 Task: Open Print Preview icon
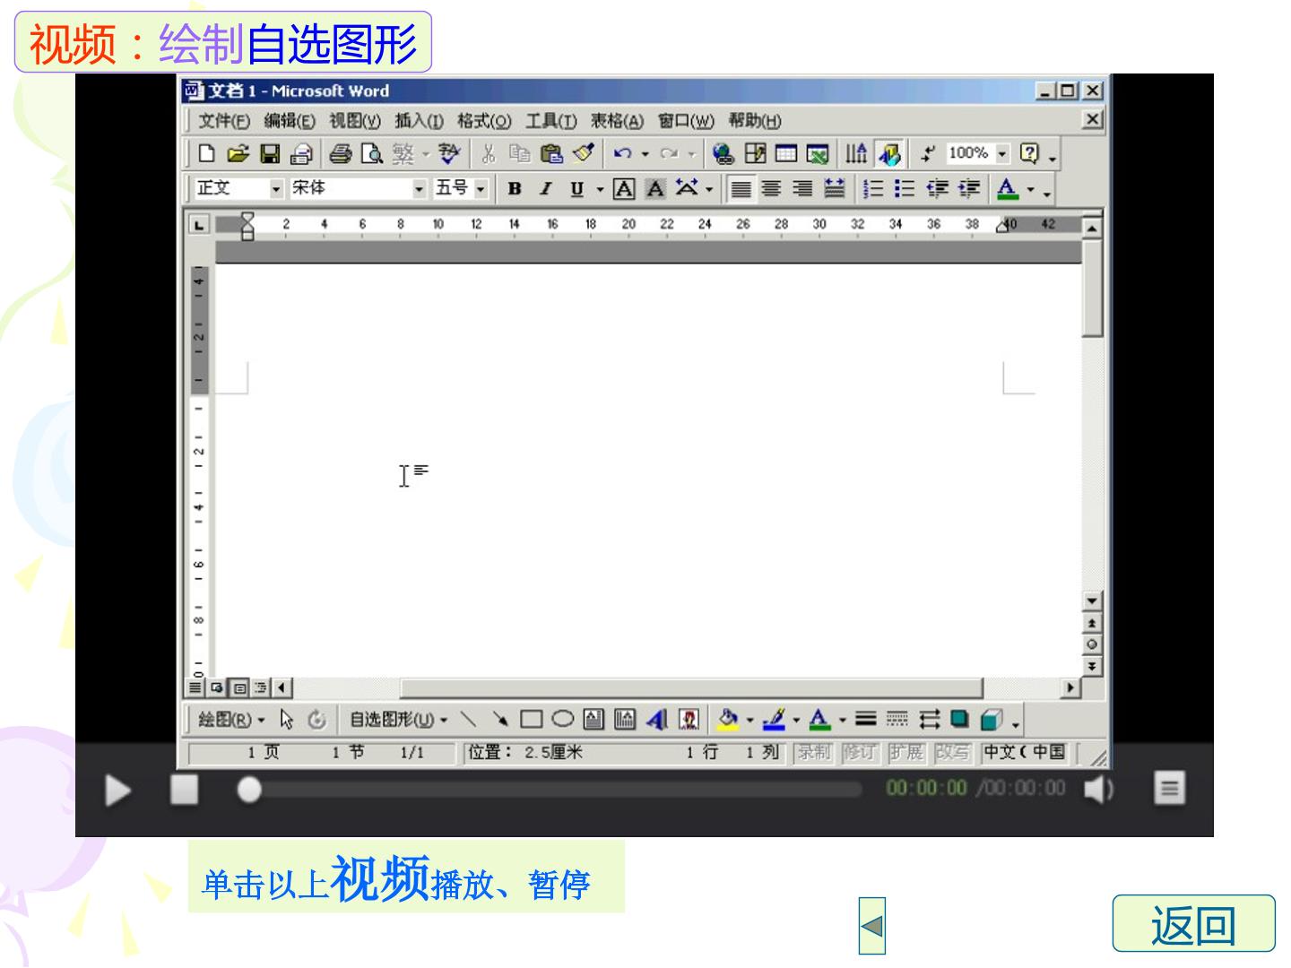pos(371,154)
